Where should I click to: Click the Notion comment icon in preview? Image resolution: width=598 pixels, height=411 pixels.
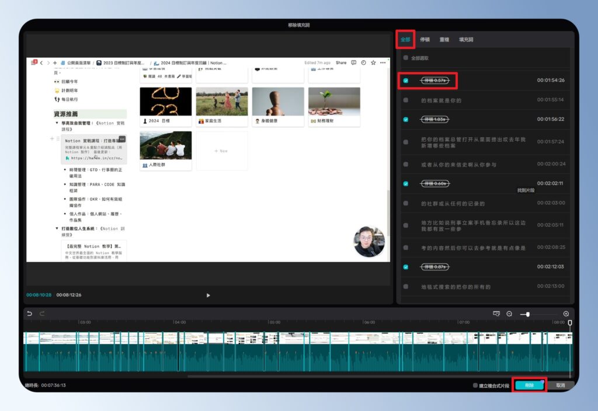(354, 62)
